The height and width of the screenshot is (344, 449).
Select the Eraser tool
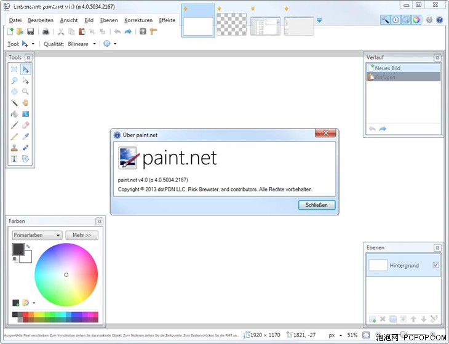25,125
